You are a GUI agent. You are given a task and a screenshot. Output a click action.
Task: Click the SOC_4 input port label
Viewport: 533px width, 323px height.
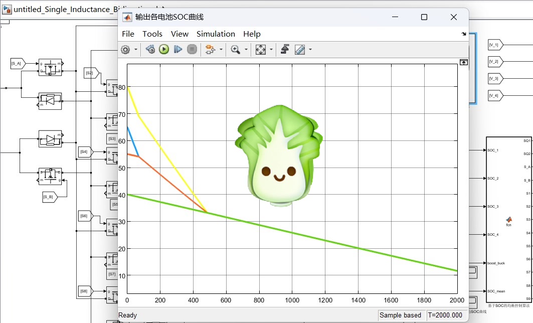[x=493, y=235]
